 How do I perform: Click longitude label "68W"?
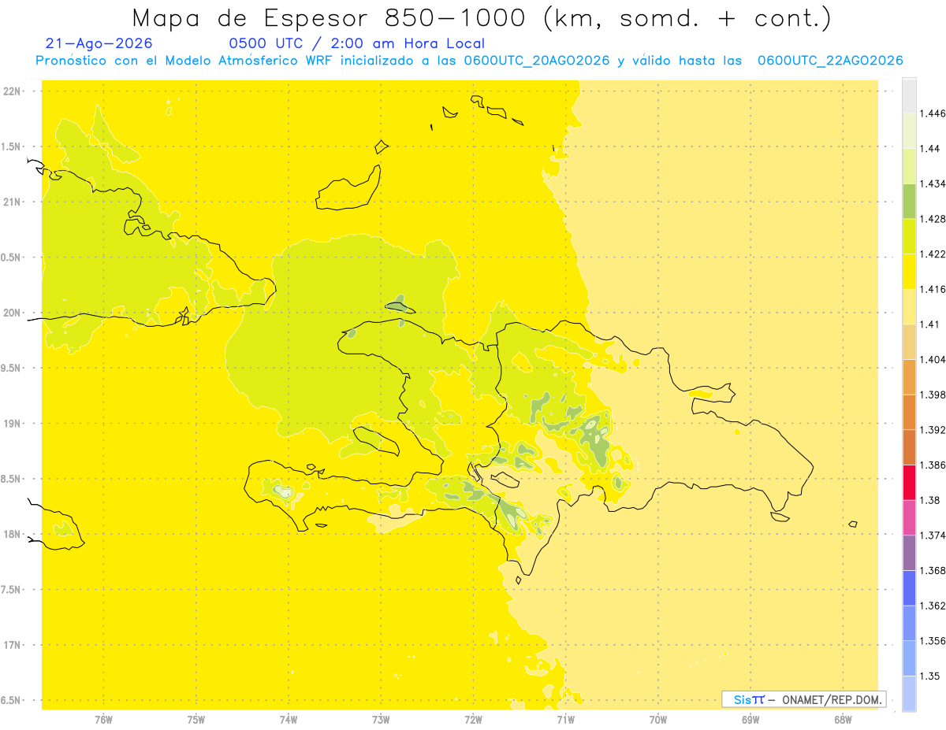pyautogui.click(x=843, y=720)
